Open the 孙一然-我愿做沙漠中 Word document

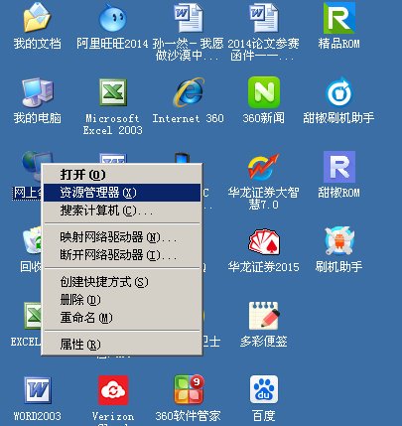(x=188, y=18)
